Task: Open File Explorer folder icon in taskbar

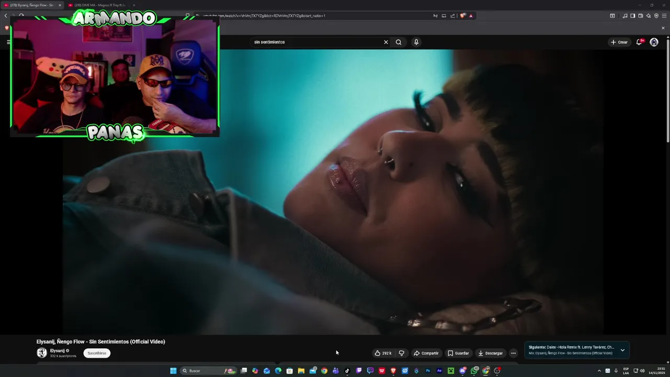Action: tap(301, 371)
